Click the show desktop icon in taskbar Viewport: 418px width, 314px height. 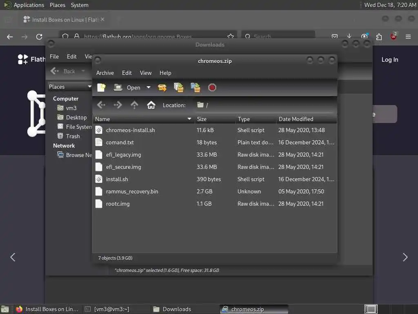pos(5,309)
